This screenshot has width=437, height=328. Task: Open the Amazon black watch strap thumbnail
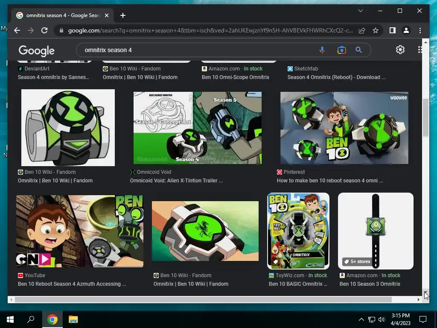(376, 231)
